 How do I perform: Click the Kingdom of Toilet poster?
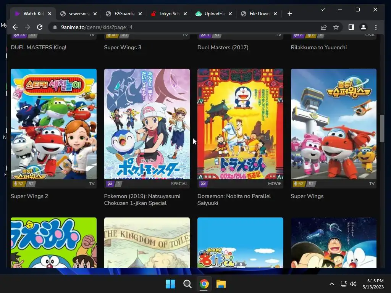coord(147,243)
